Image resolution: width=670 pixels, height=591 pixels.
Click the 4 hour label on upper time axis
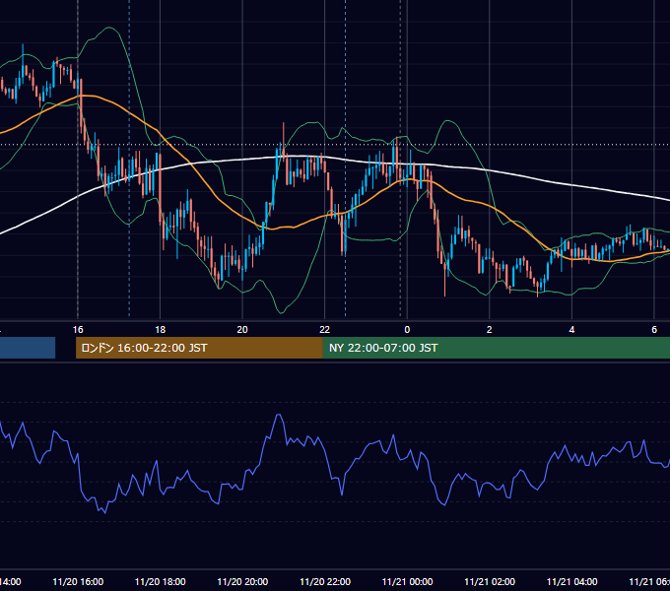(x=571, y=330)
